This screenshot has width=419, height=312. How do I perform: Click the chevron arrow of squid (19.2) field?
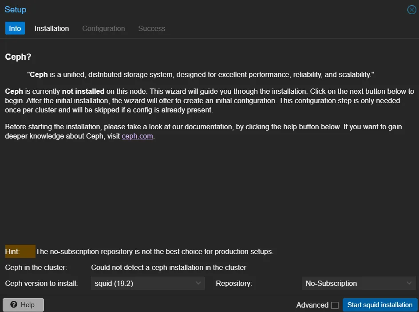point(198,283)
